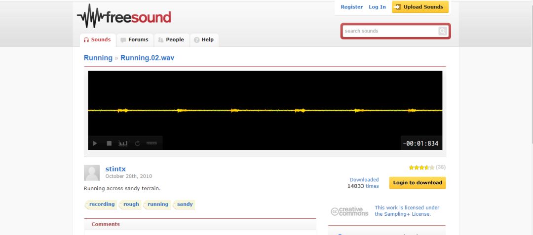533x235 pixels.
Task: Toggle the measure ruler icon
Action: click(x=152, y=143)
